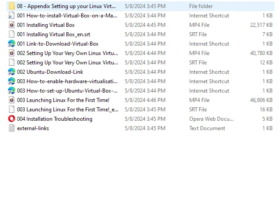The image size is (278, 216).
Task: Click the 22,517 KB size entry
Action: 261,25
